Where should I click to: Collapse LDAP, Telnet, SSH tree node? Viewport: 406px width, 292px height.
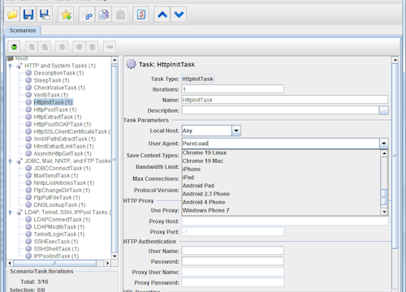pos(11,213)
